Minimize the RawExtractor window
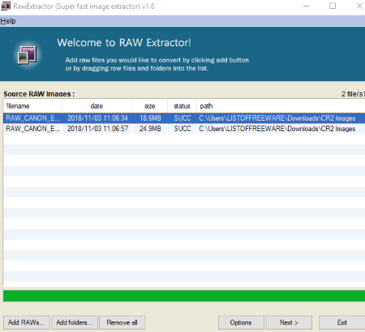Screen dimensions: 365x332 click(x=306, y=6)
